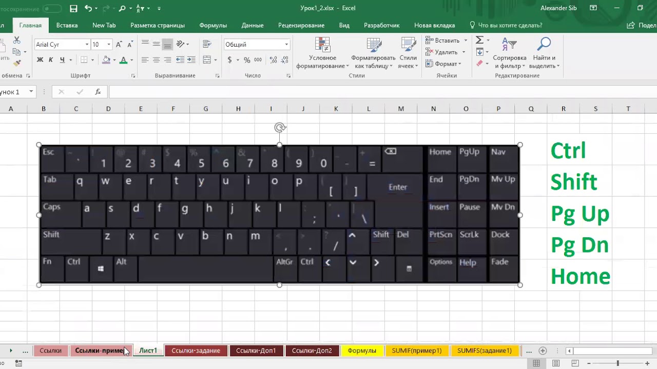Switch to Normal view in status bar

coord(536,363)
